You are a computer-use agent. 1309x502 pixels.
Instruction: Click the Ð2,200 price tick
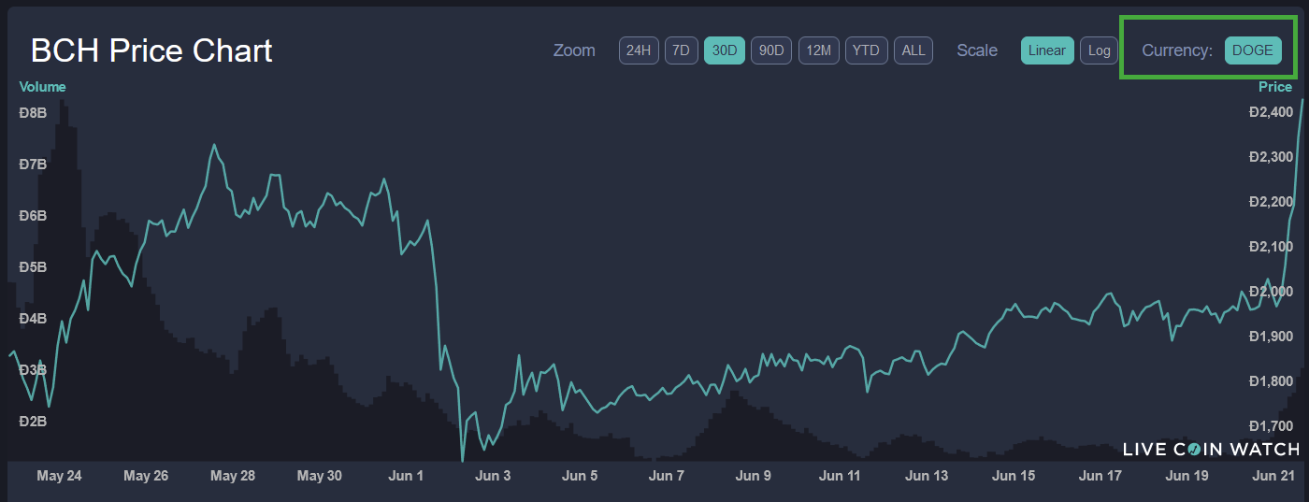1271,202
